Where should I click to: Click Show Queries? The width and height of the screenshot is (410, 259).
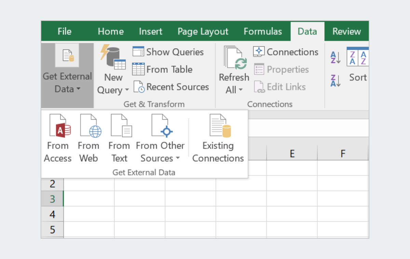pos(168,52)
